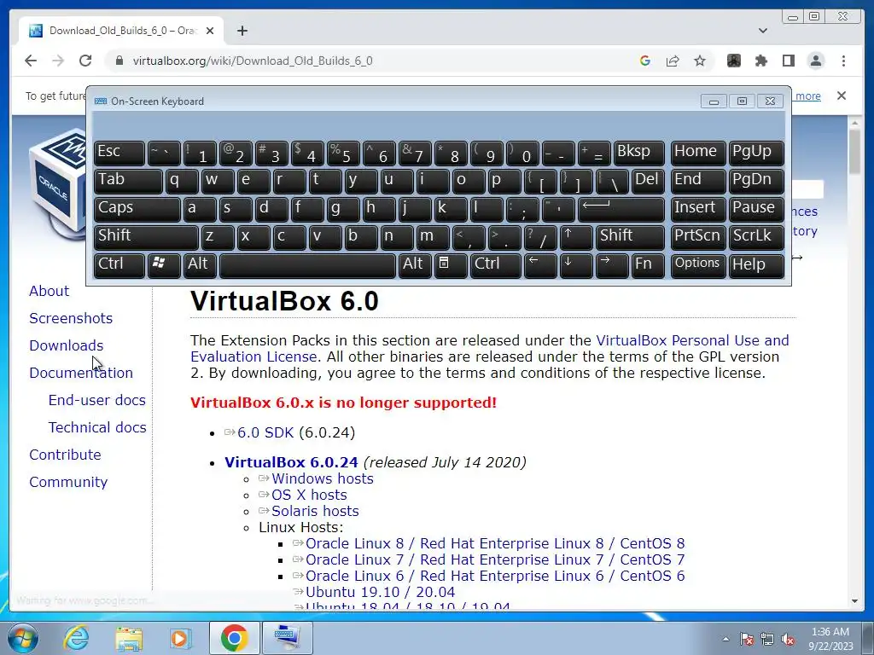874x655 pixels.
Task: Go to the About page link
Action: click(49, 291)
